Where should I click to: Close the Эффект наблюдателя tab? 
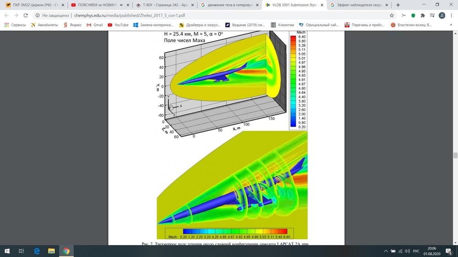pyautogui.click(x=387, y=5)
